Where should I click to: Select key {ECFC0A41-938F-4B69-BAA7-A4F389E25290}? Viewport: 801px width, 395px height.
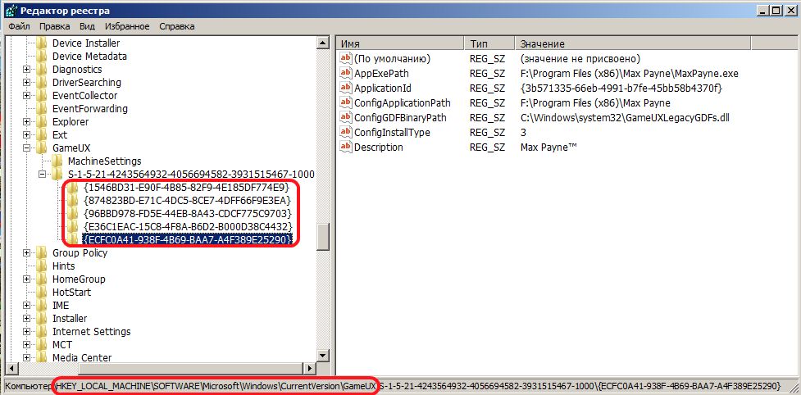[x=188, y=240]
